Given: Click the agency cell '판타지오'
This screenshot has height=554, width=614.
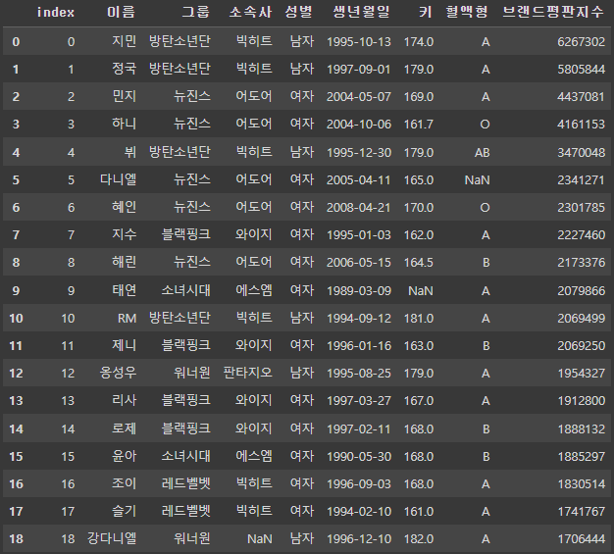Looking at the screenshot, I should 247,373.
